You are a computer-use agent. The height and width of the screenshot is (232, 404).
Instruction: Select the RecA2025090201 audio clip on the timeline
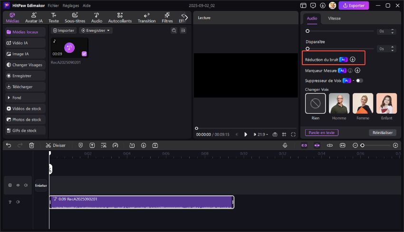[x=142, y=202]
